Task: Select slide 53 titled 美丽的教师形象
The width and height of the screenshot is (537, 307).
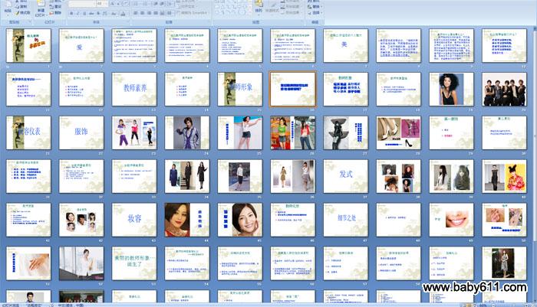Action: [x=134, y=263]
